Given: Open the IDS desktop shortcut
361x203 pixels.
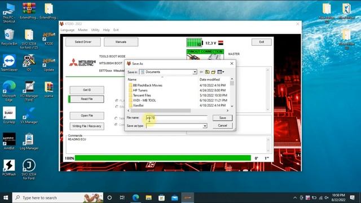Looking at the screenshot, I should point(29,63).
